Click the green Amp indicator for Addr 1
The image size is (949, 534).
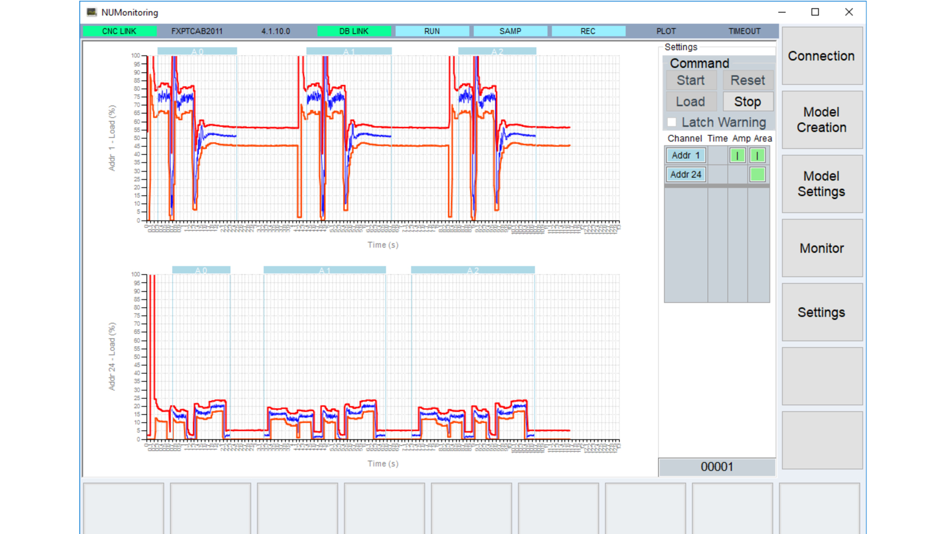point(737,156)
